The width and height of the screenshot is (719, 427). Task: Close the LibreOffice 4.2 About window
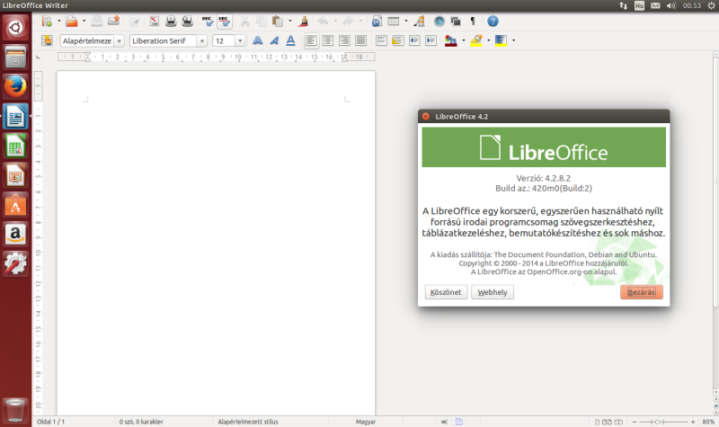coord(425,117)
